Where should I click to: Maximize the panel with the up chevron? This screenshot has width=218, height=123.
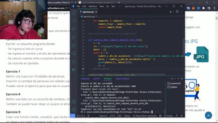point(178,79)
